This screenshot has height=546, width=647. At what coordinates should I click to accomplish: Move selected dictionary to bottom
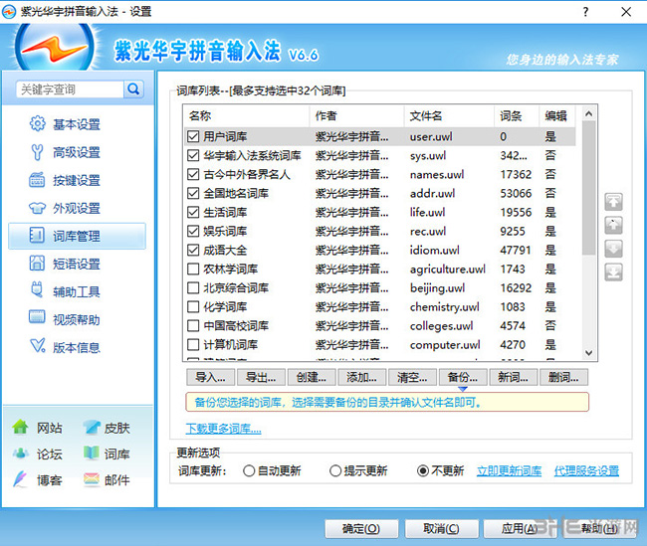[613, 273]
